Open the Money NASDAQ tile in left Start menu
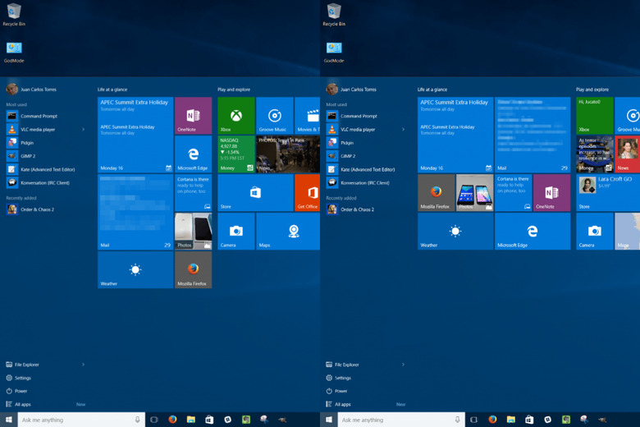Screen dimensions: 640x427 236,154
